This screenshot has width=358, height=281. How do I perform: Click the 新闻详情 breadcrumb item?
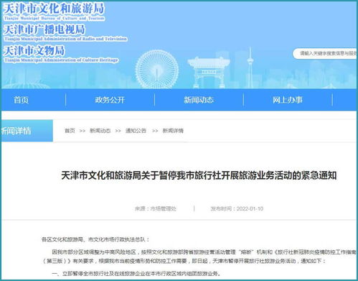(x=173, y=131)
